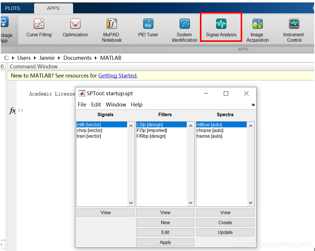Expand the arrow after Users in path
The width and height of the screenshot is (315, 251).
[35, 58]
